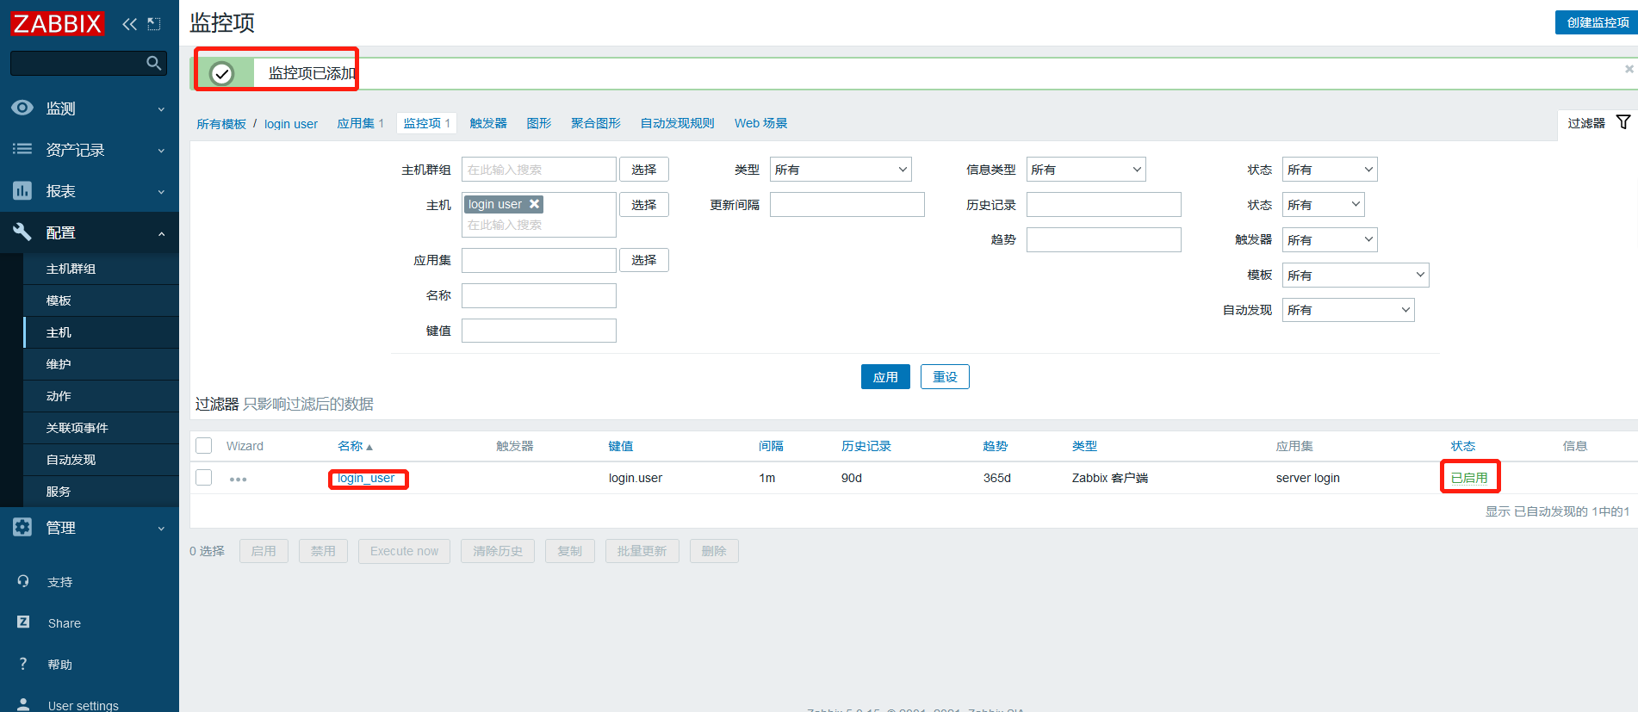Open the 模板 filter dropdown
The image size is (1638, 712).
1356,276
